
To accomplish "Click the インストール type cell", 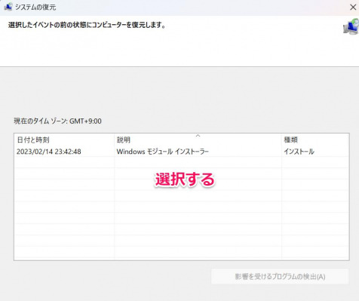I will (x=299, y=152).
